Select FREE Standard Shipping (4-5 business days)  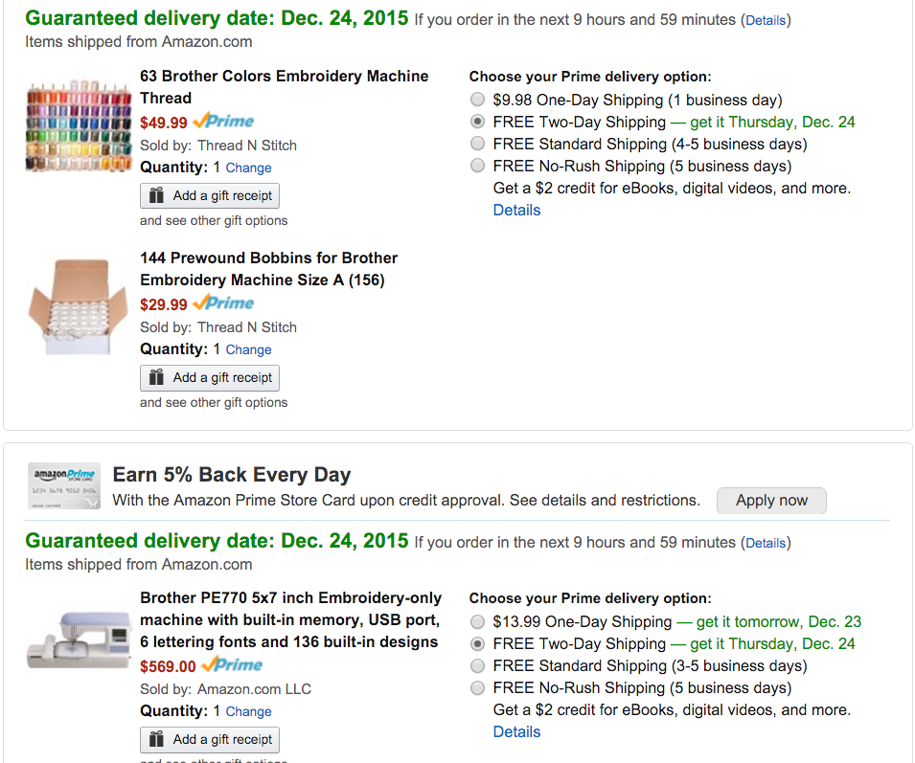[478, 144]
